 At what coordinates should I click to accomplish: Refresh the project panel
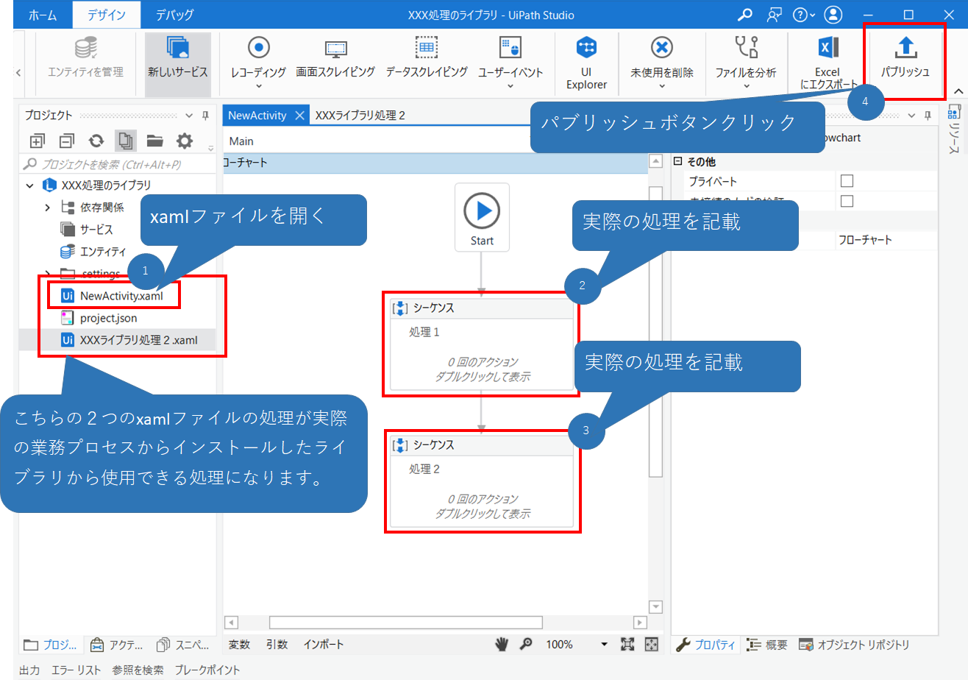pos(96,140)
